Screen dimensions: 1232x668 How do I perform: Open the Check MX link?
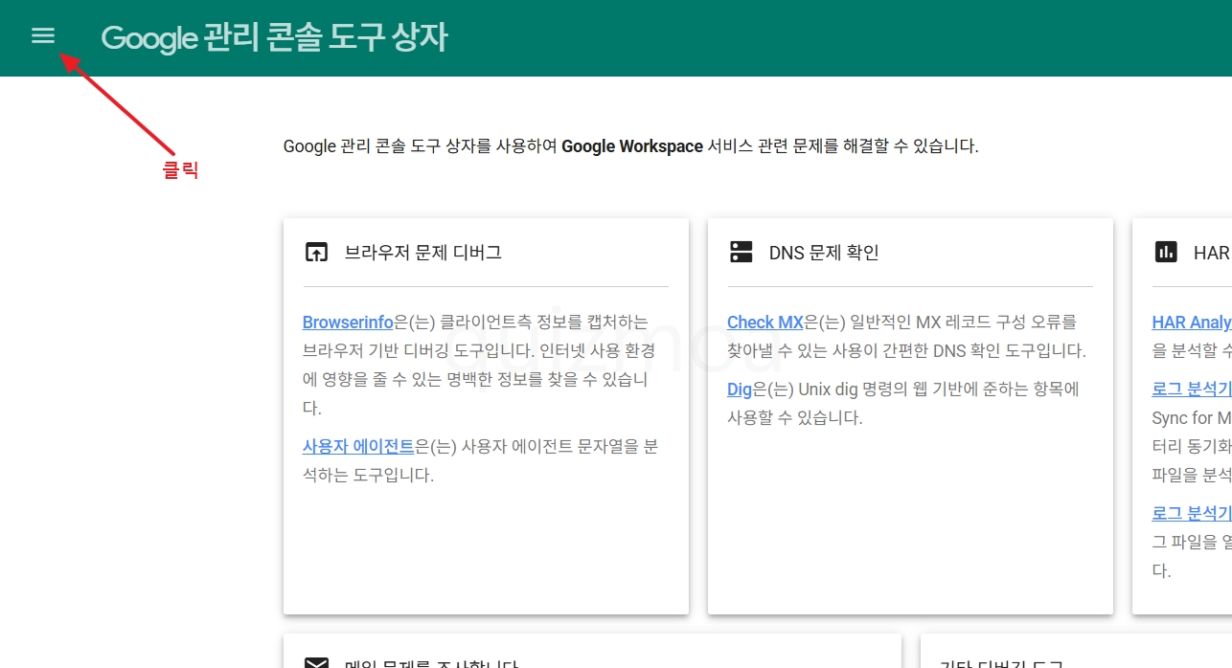tap(765, 322)
